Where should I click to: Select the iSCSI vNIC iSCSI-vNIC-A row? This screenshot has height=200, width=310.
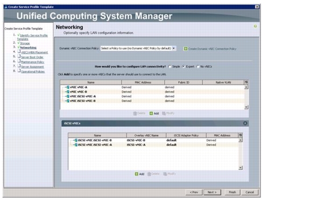(153, 145)
